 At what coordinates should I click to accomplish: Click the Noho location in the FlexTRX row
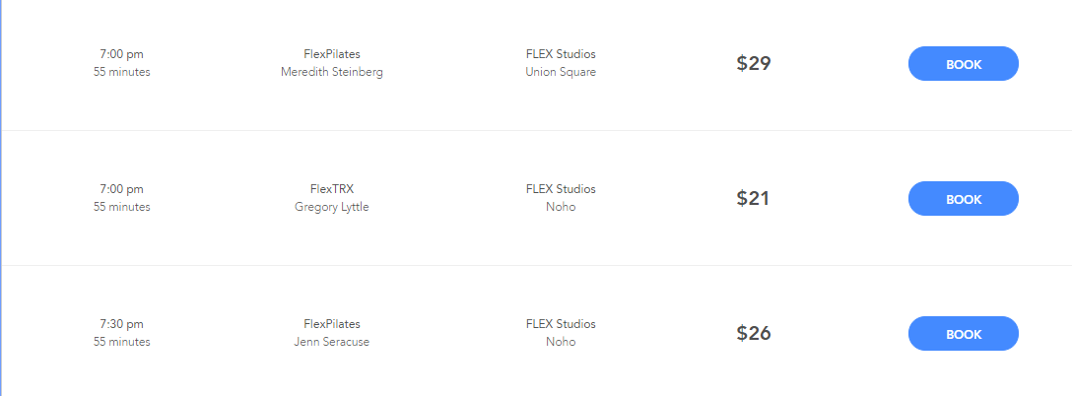(561, 207)
